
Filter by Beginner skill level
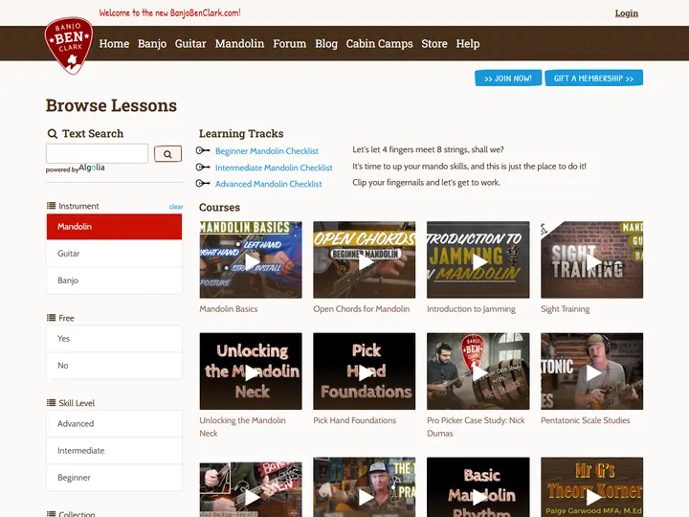pyautogui.click(x=114, y=478)
